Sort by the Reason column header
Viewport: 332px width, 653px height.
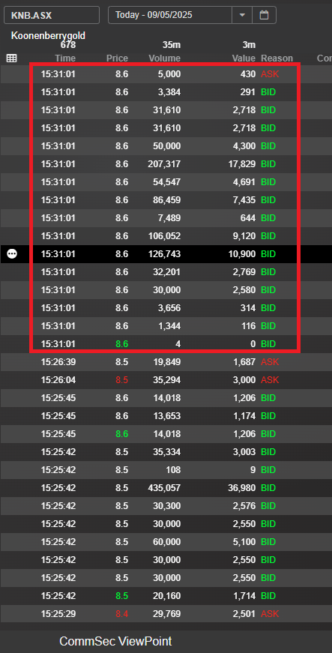[x=277, y=58]
